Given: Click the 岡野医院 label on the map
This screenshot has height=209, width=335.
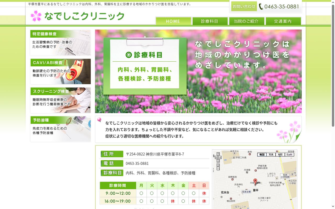Looking at the screenshot, I should 232,177.
